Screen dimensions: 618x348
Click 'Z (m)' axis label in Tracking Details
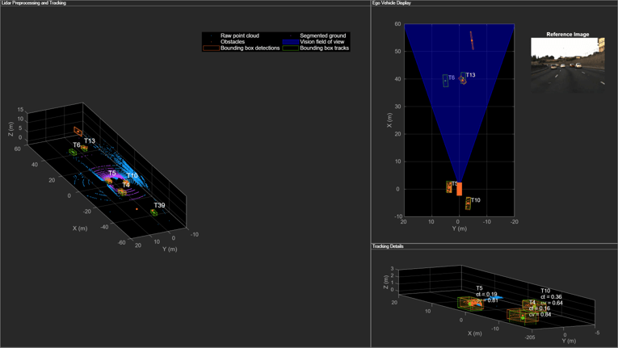(386, 282)
